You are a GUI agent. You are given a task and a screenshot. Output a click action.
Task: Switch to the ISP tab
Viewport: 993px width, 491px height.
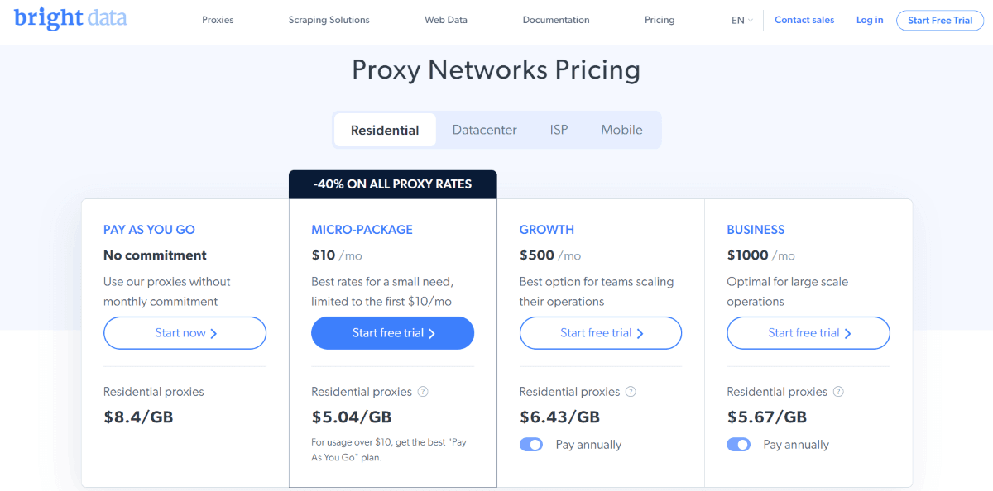pyautogui.click(x=559, y=130)
